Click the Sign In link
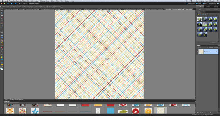The height and width of the screenshot is (116, 220). coord(25,3)
